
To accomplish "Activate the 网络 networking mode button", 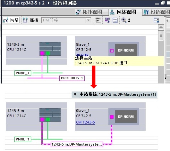I will [x=11, y=20].
